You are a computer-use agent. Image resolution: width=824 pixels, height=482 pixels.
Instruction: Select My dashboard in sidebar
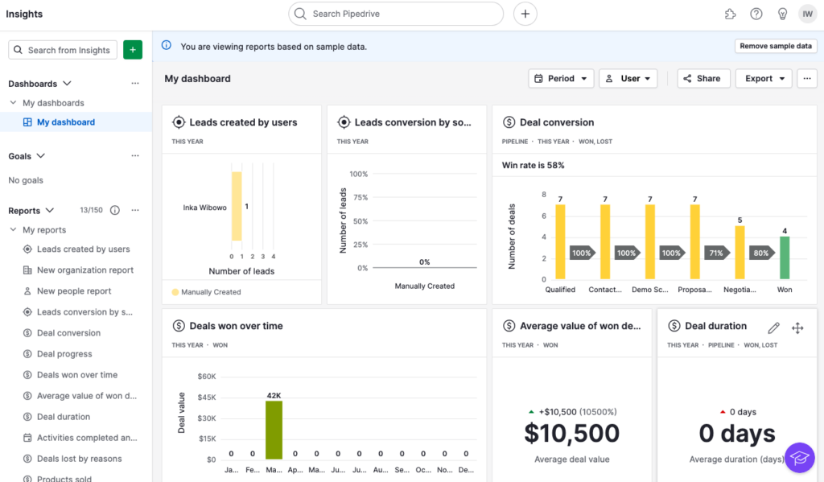click(65, 122)
